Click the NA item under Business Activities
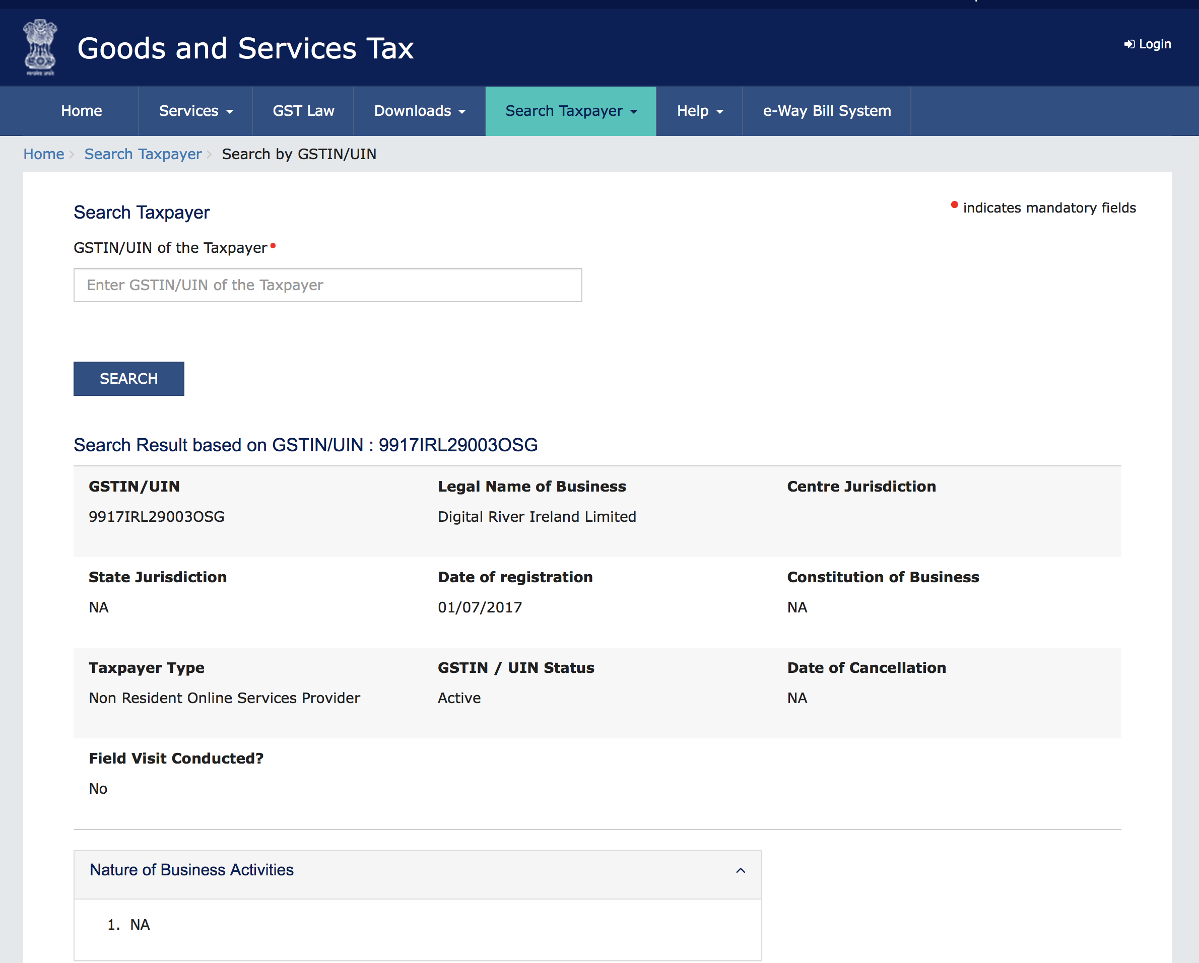 point(140,925)
